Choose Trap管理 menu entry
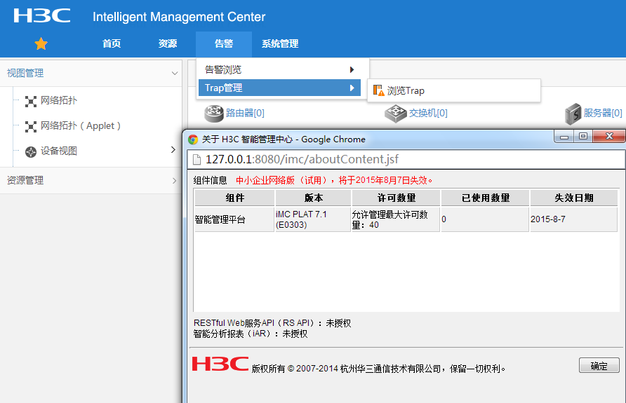This screenshot has height=403, width=626. coord(279,88)
